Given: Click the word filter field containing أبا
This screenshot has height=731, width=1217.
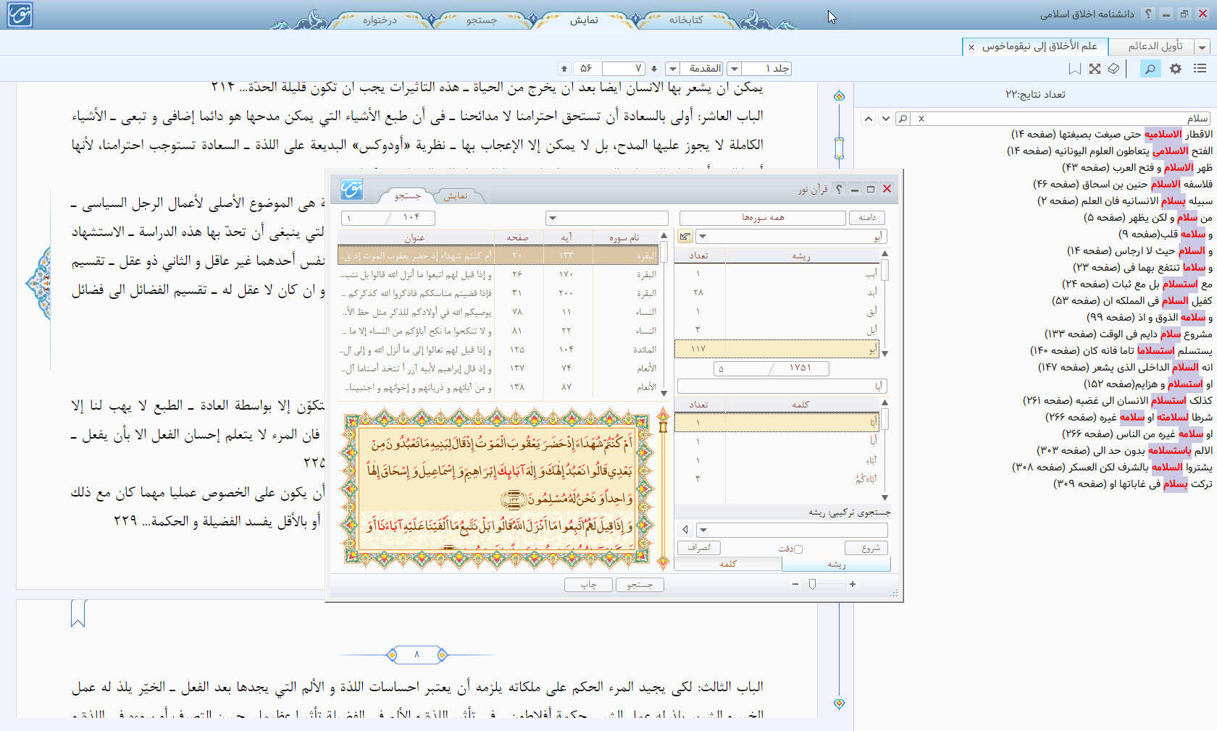Looking at the screenshot, I should pyautogui.click(x=782, y=386).
